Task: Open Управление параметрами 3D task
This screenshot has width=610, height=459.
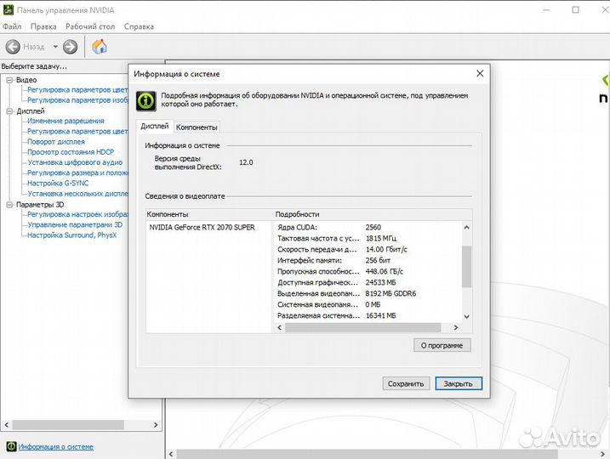Action: (x=75, y=224)
